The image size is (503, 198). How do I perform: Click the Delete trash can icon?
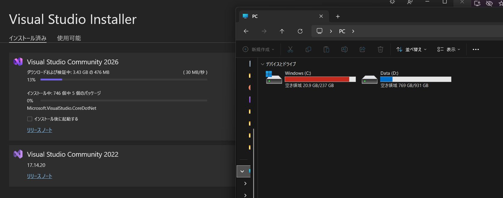pos(380,49)
